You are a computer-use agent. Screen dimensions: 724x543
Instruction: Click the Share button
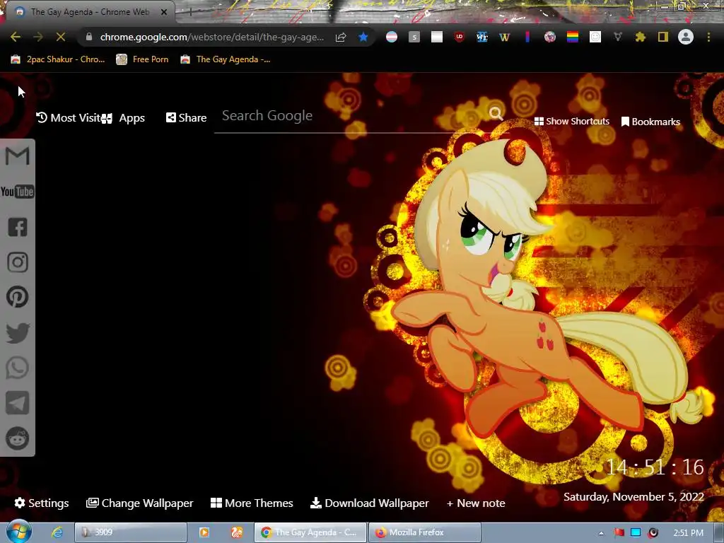[186, 118]
